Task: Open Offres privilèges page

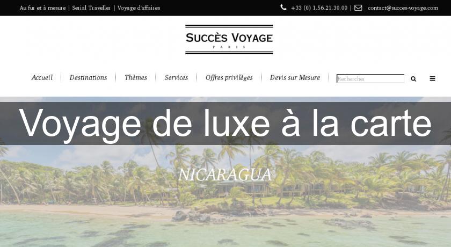Action: [x=229, y=78]
